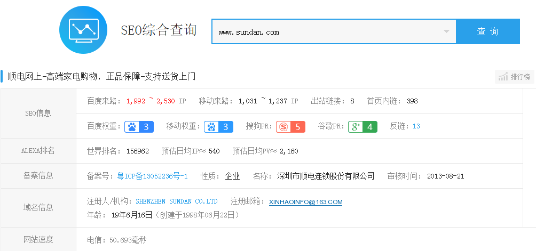536x251 pixels.
Task: Click the 谷歌PR Google+ badge showing 4
Action: (362, 126)
